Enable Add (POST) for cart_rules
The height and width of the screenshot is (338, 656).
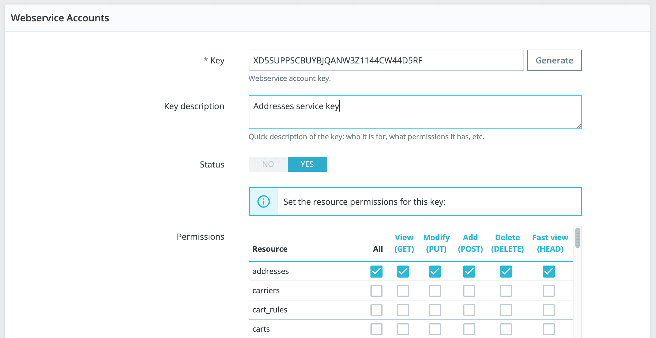pyautogui.click(x=469, y=310)
